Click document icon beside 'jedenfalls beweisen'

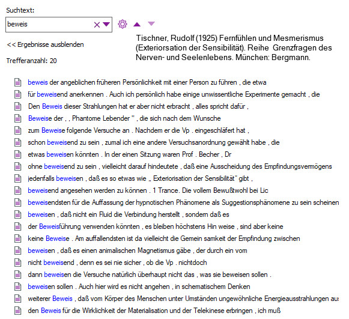[18, 178]
